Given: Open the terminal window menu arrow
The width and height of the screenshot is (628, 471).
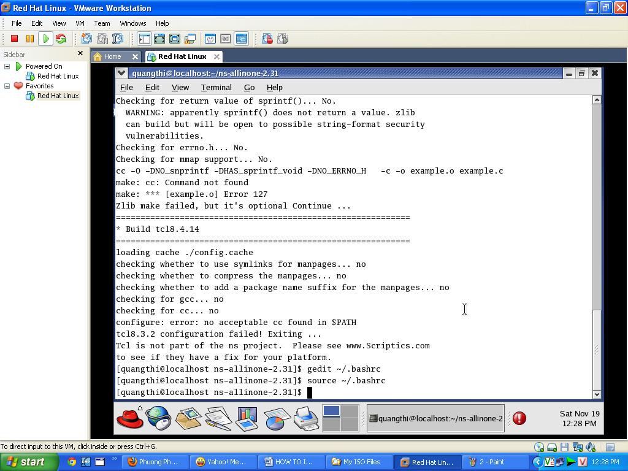Looking at the screenshot, I should coord(121,73).
